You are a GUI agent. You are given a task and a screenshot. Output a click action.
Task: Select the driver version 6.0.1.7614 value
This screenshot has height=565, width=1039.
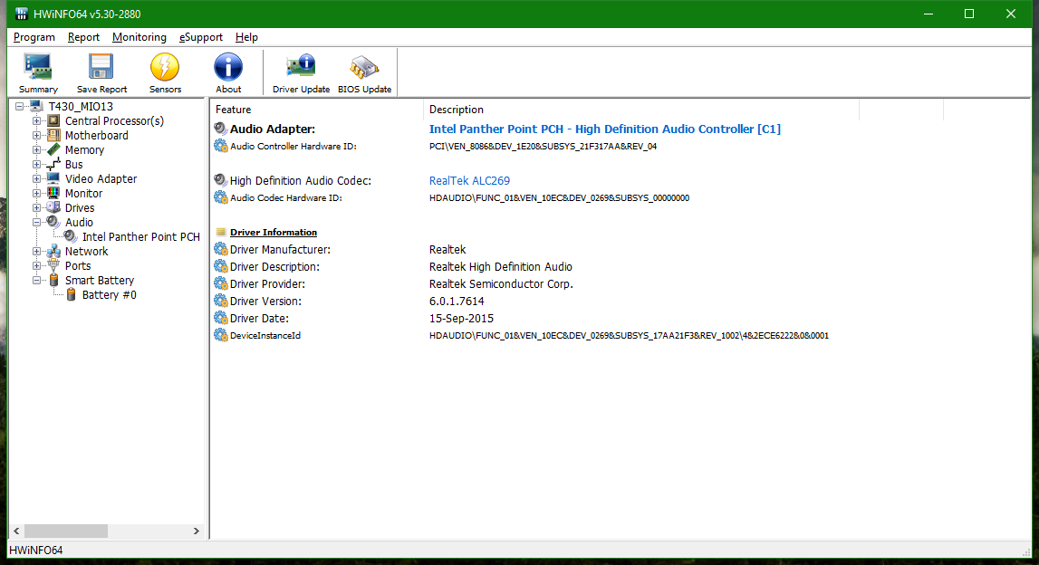(457, 302)
